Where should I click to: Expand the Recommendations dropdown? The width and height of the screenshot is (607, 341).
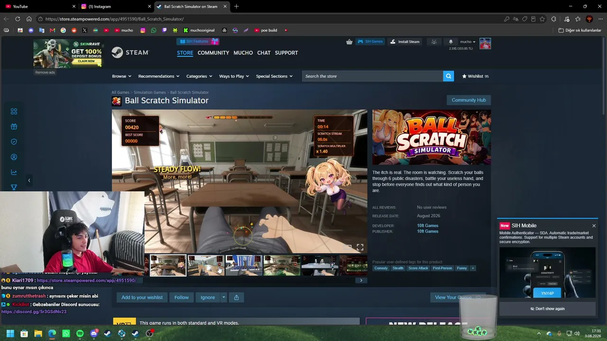(159, 76)
